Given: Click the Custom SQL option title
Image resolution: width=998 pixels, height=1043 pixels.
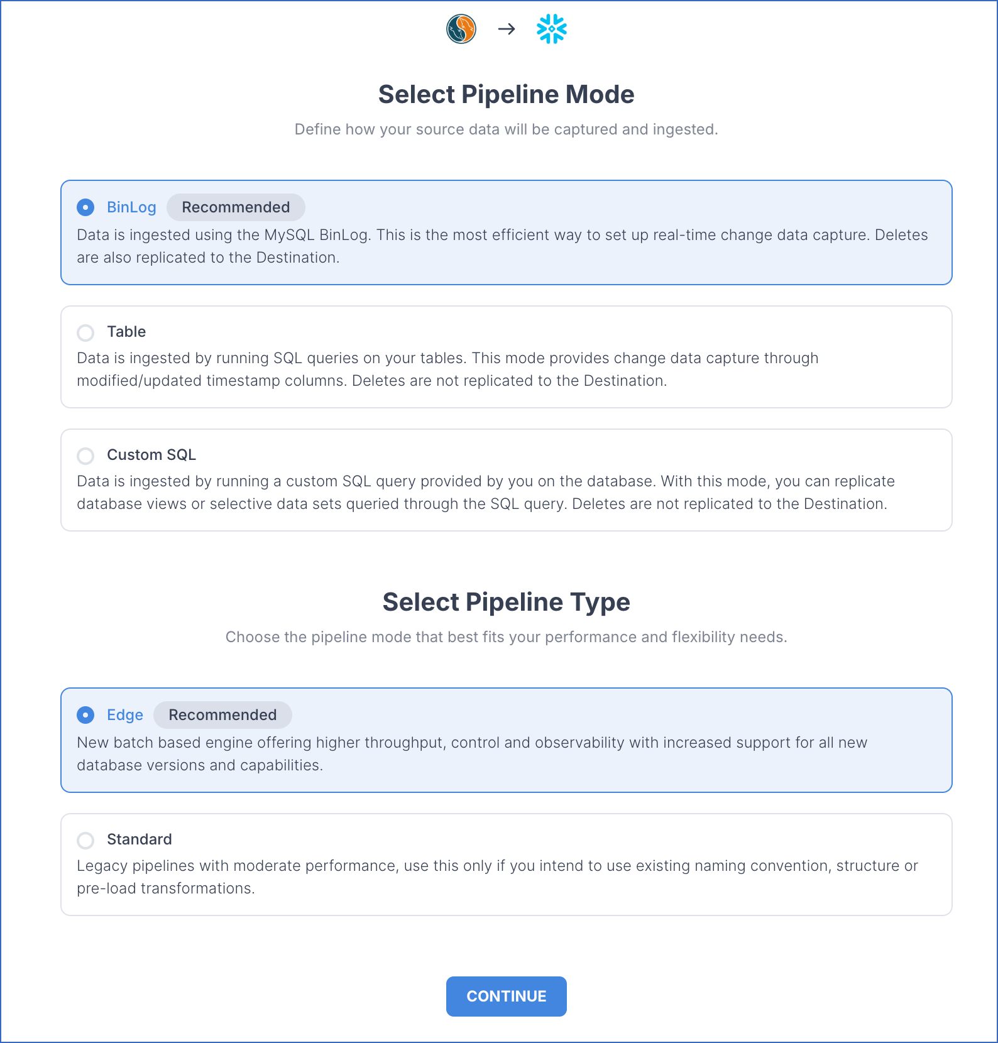Looking at the screenshot, I should (151, 455).
